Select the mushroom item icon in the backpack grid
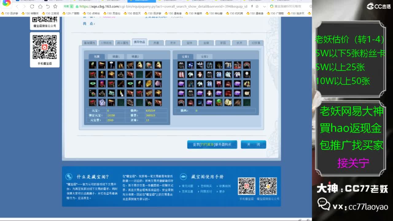The width and height of the screenshot is (393, 221). tap(111, 65)
